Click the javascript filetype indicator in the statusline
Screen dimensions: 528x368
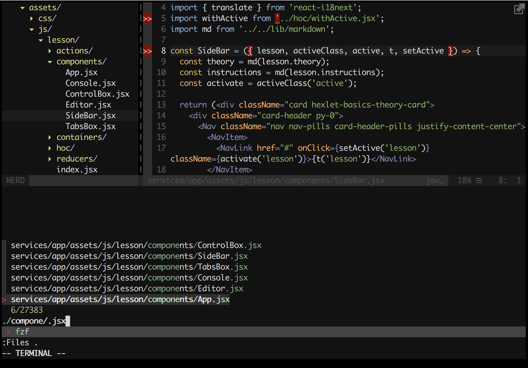pos(435,180)
